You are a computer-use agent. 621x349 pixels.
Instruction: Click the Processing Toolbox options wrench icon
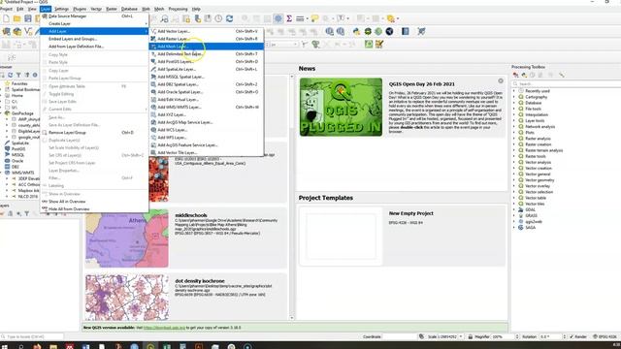561,75
